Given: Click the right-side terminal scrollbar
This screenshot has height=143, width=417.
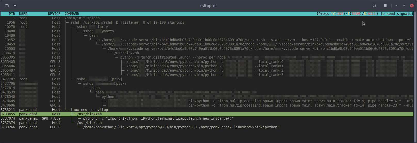Looking at the screenshot, I should (415, 77).
